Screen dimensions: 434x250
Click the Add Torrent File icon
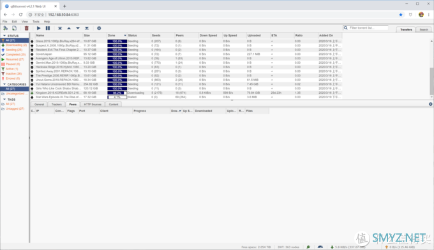coord(15,28)
